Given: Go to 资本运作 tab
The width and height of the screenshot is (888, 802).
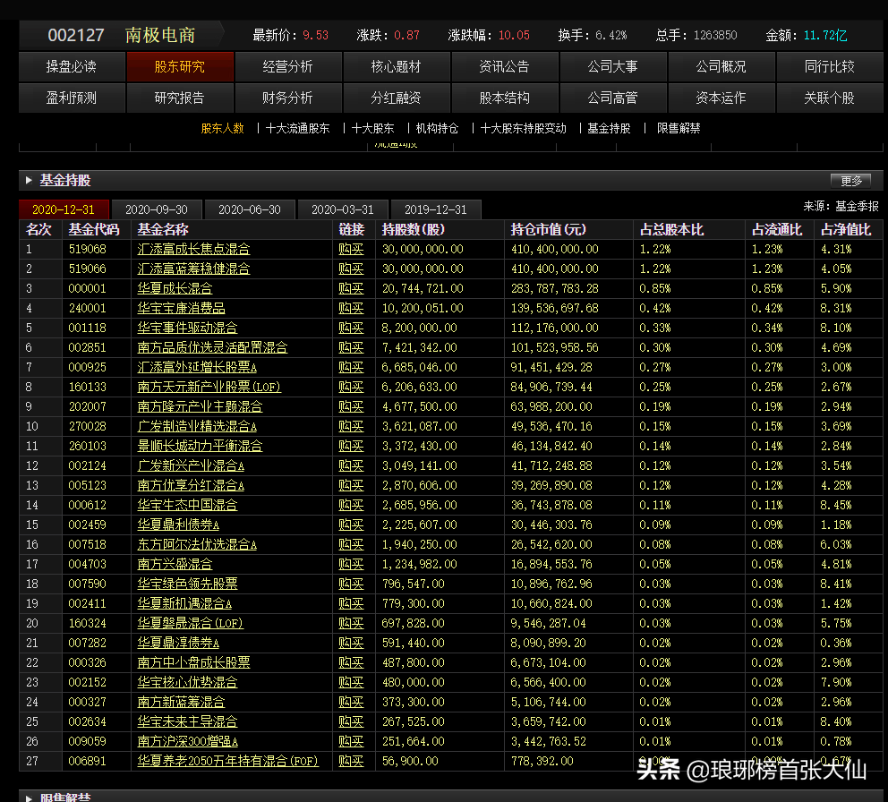Looking at the screenshot, I should point(721,98).
